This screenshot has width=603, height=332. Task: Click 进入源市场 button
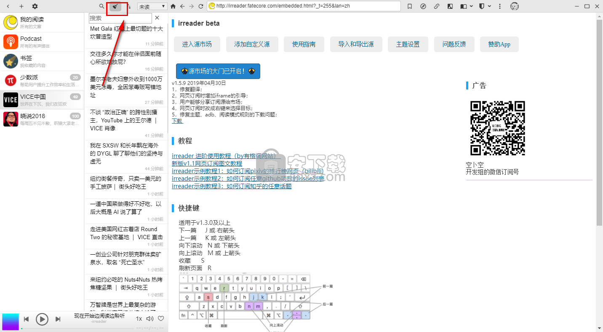click(197, 44)
